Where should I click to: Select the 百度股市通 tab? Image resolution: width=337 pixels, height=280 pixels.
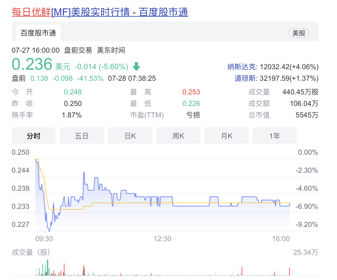click(38, 33)
